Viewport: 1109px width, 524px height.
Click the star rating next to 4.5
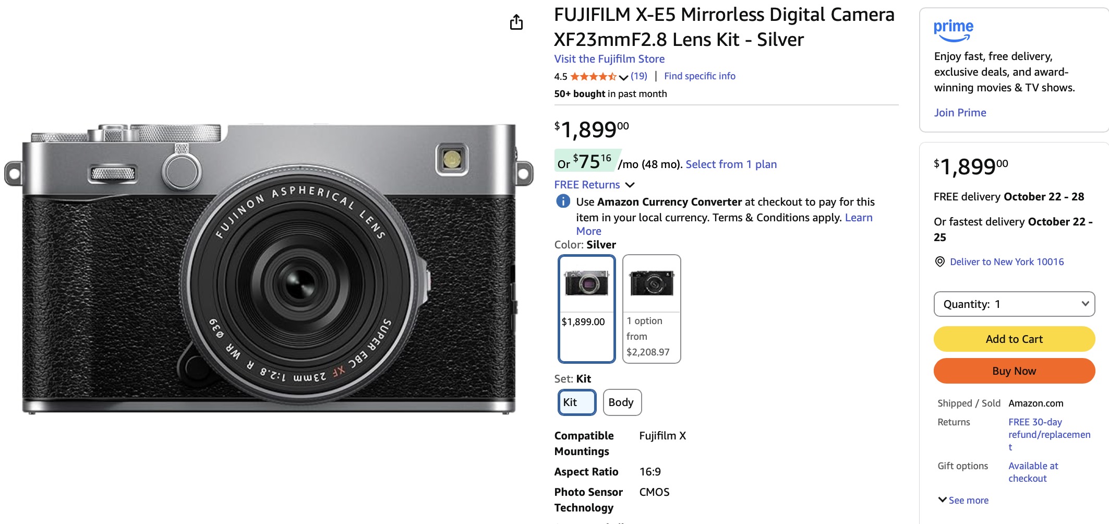pos(593,76)
